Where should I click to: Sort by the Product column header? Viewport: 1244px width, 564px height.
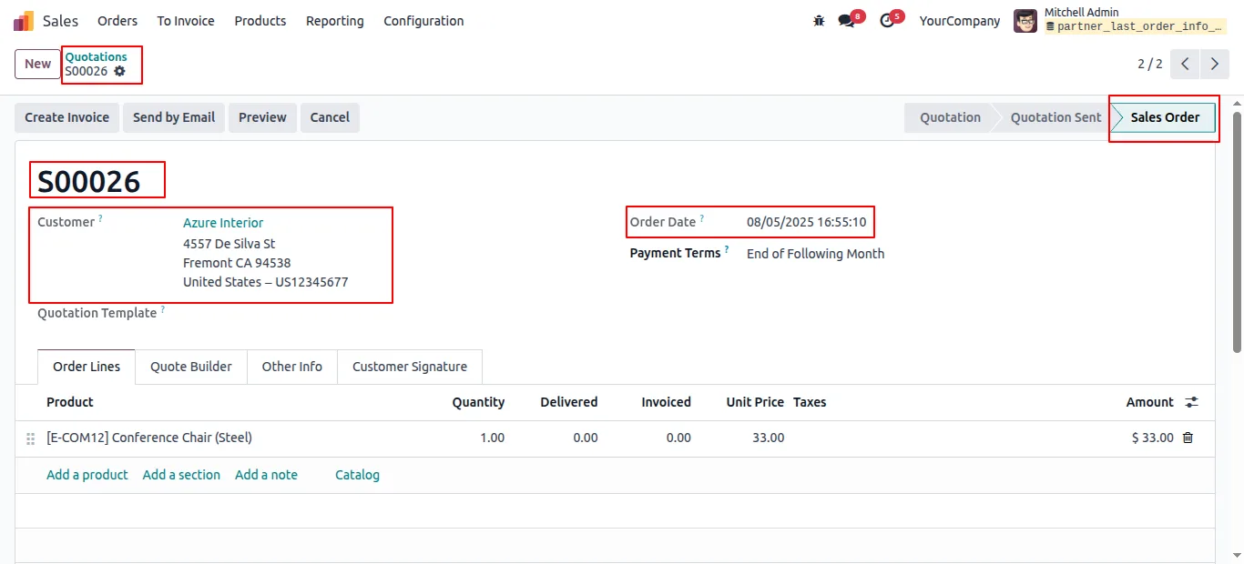[x=70, y=402]
